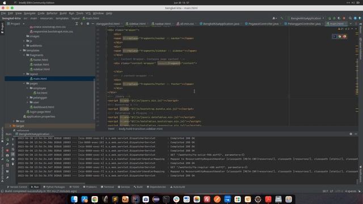This screenshot has width=363, height=204.
Task: Switch to PelangganController.java editor tab
Action: click(x=302, y=24)
